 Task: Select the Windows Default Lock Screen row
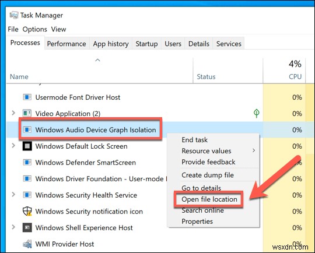tap(160, 146)
